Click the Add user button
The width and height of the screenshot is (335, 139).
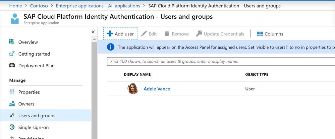(120, 34)
